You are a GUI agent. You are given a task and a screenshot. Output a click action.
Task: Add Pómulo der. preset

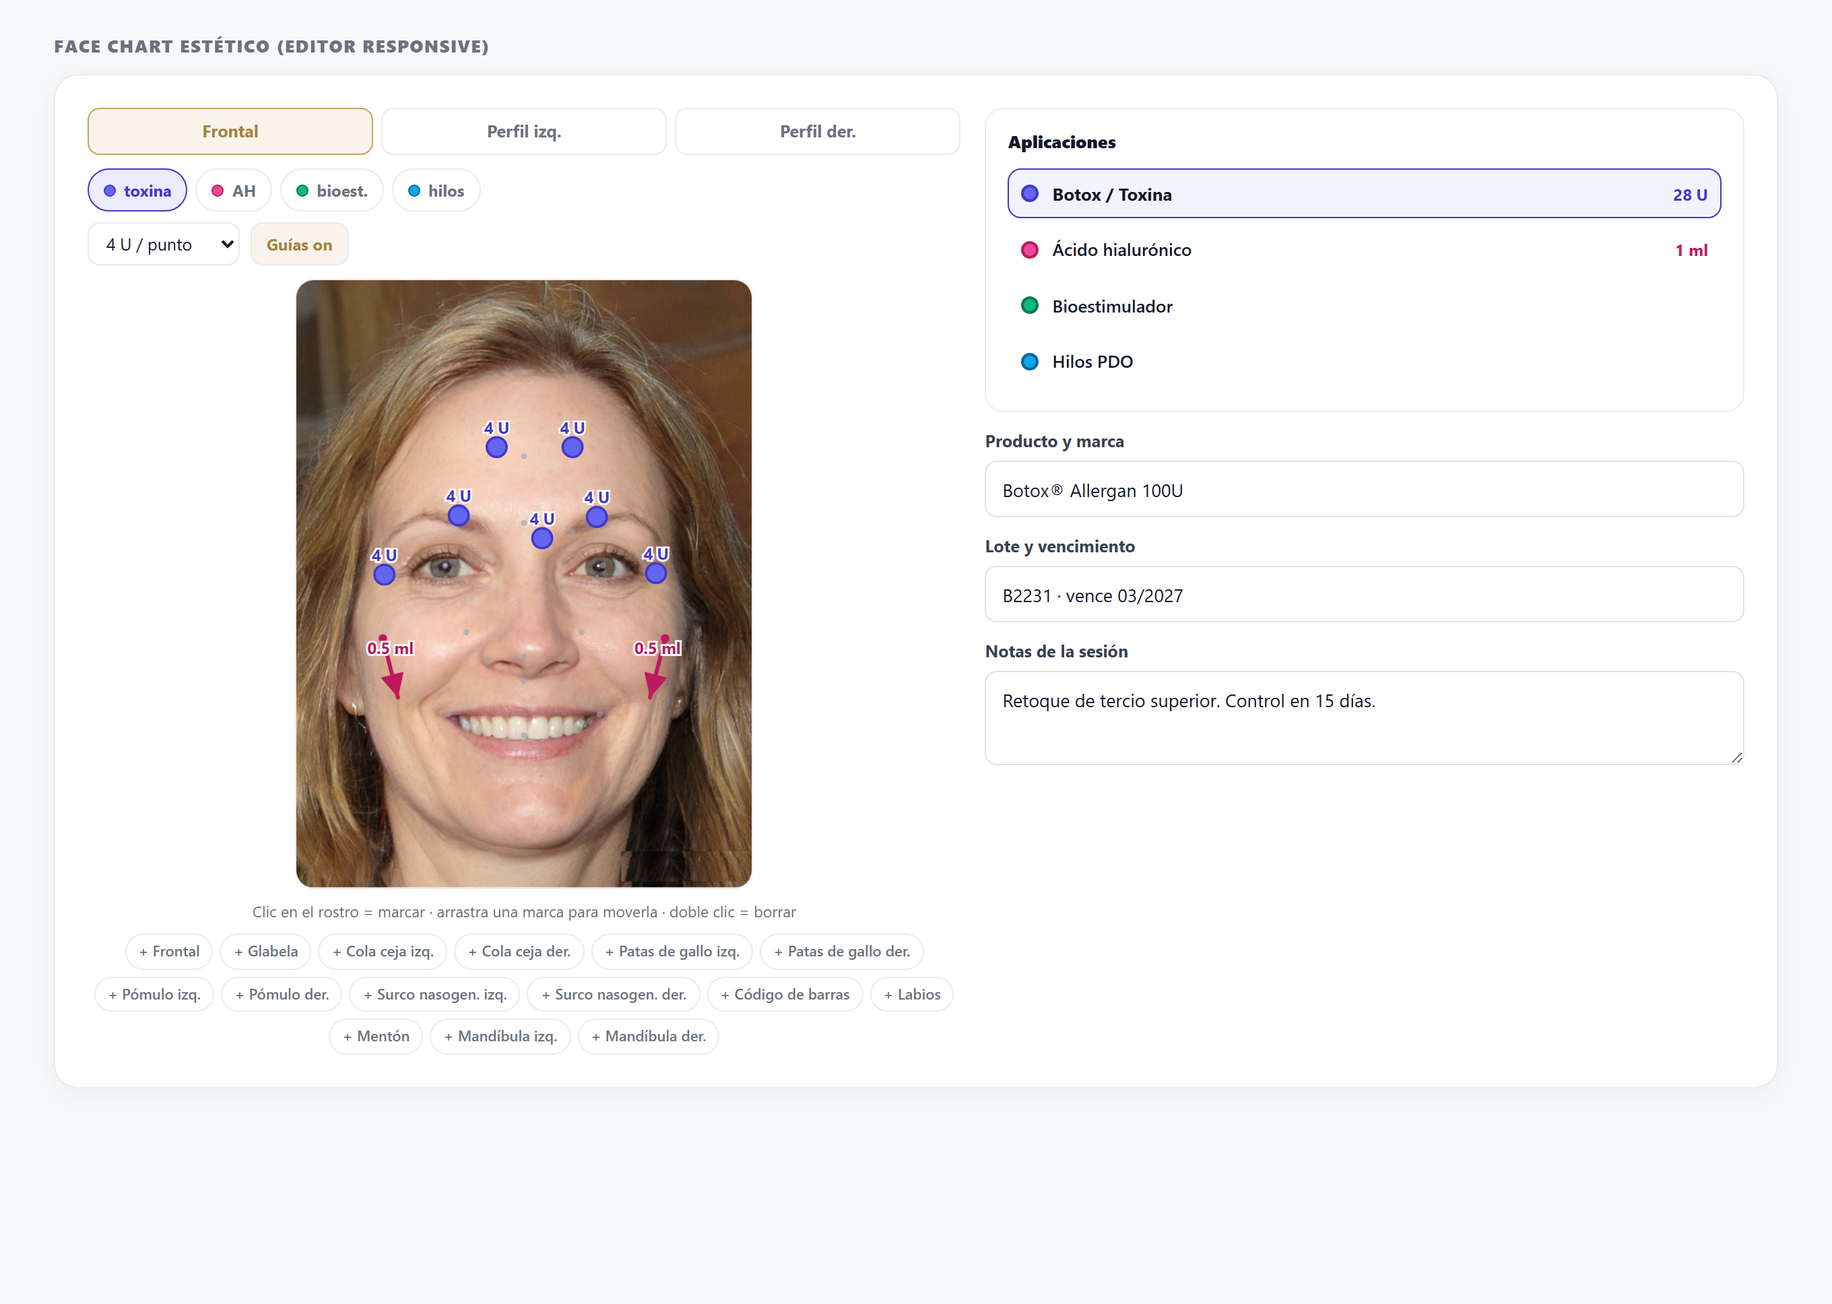[x=282, y=994]
